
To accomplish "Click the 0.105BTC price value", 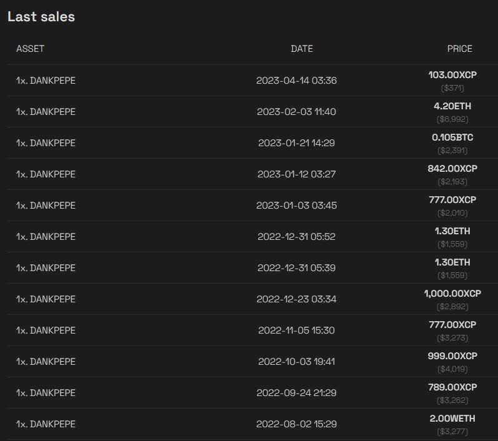I will pyautogui.click(x=452, y=137).
